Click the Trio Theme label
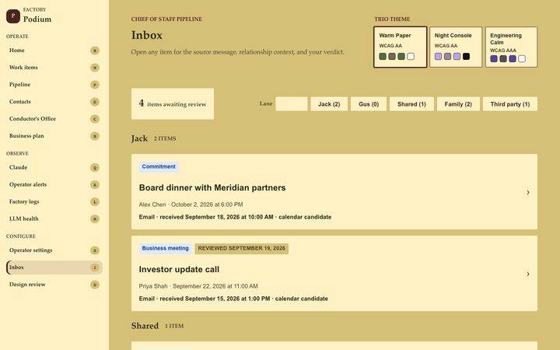Screen dimensions: 560x350 392,19
